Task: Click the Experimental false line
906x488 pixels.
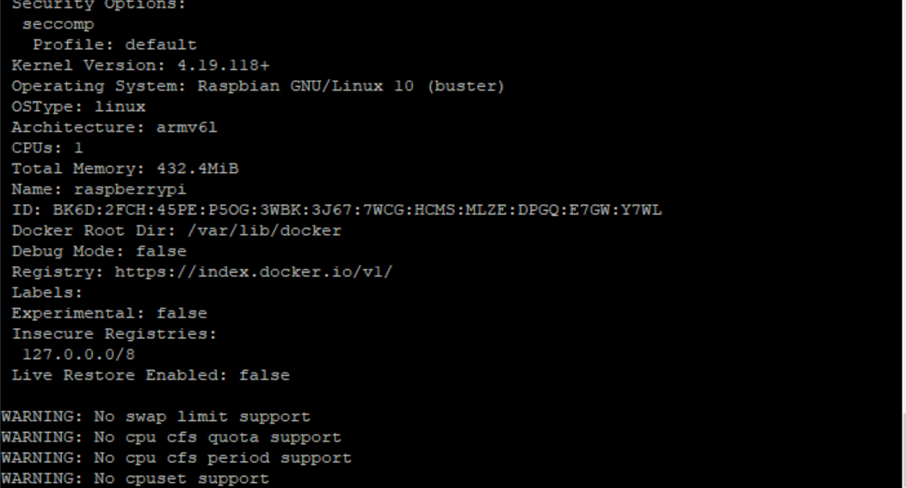Action: click(x=109, y=313)
